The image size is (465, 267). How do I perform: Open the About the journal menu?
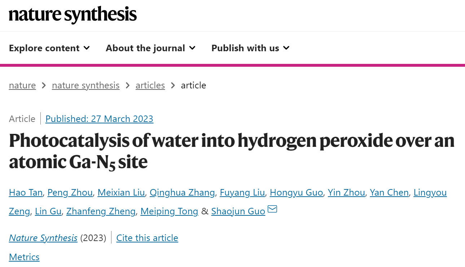[x=150, y=48]
